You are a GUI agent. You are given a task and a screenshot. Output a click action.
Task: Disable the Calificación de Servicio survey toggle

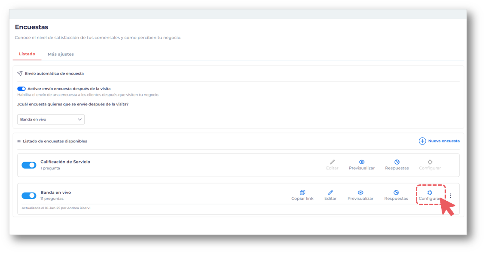tap(29, 165)
